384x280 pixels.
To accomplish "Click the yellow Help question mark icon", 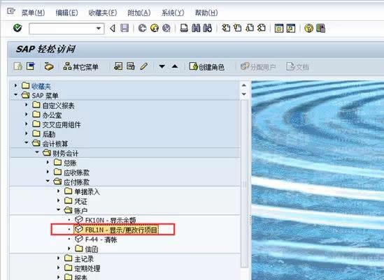I will [308, 29].
